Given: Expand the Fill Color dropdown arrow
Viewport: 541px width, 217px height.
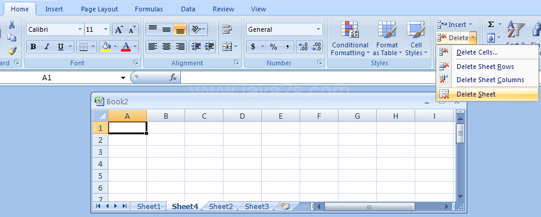Looking at the screenshot, I should coord(116,47).
